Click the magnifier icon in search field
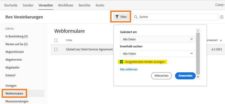The width and height of the screenshot is (225, 104). click(136, 17)
